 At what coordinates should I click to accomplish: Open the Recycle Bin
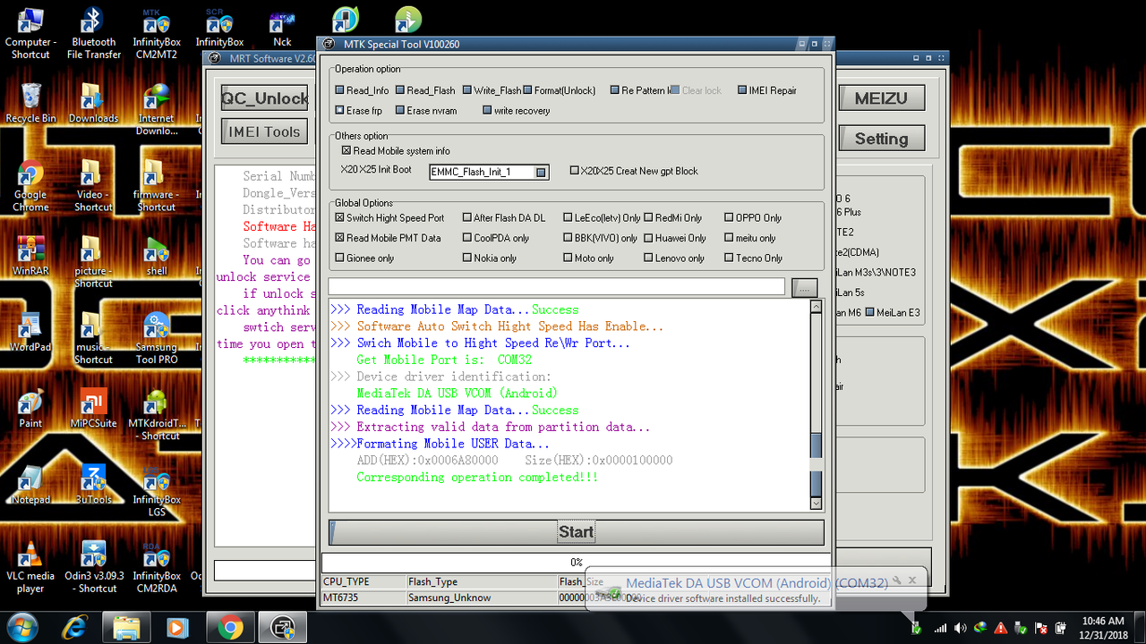click(30, 103)
